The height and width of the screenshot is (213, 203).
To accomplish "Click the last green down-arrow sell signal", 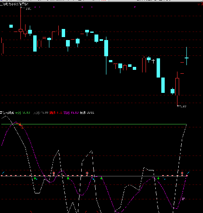I will [158, 178].
